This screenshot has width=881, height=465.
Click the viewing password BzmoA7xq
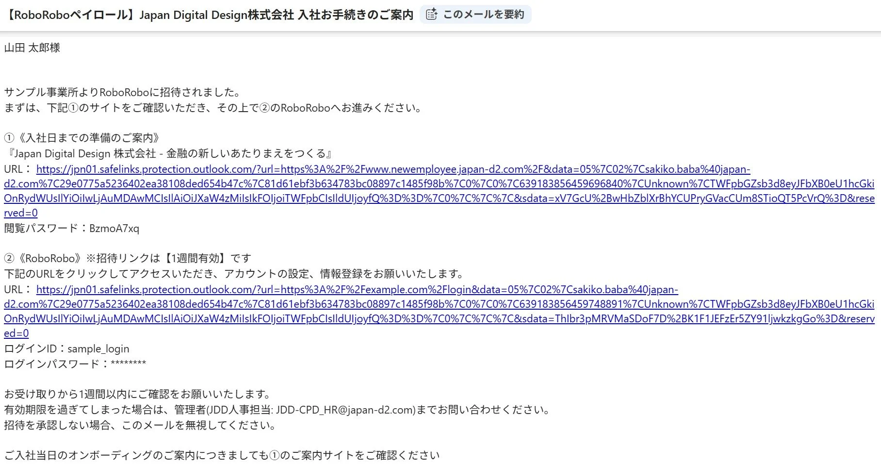114,228
